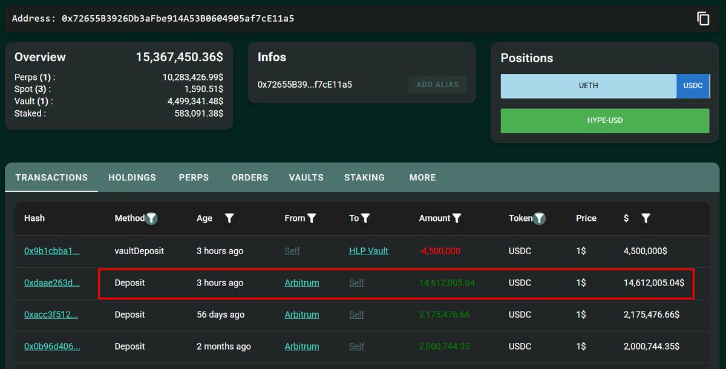The width and height of the screenshot is (726, 369).
Task: Select the USDC position segment
Action: 693,86
